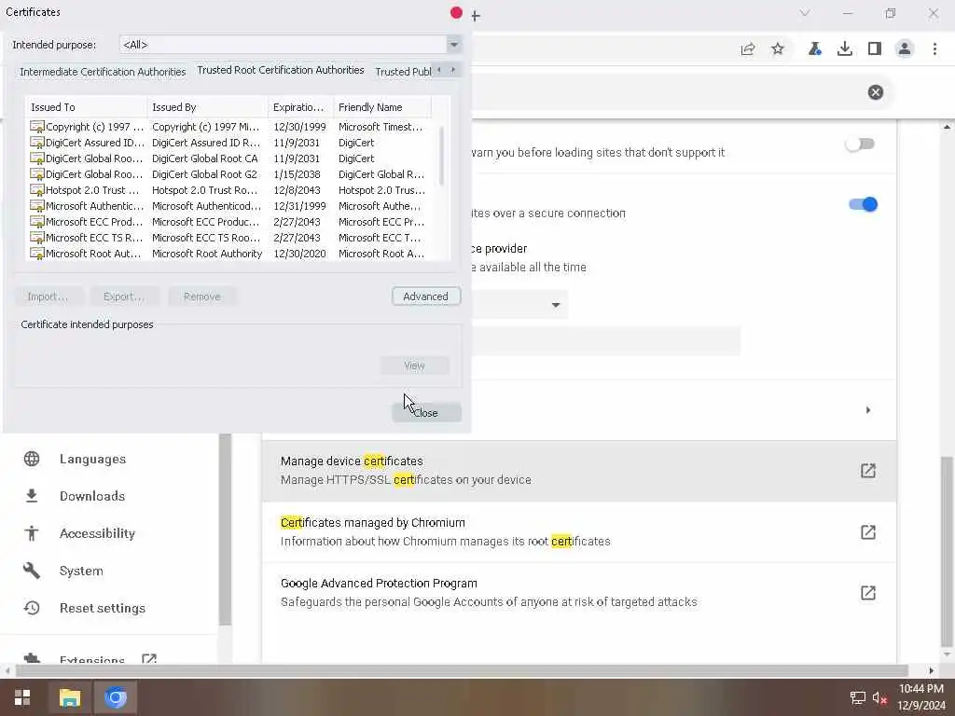Click the certificate list vertical scrollbar
Viewport: 955px width, 716px height.
441,156
